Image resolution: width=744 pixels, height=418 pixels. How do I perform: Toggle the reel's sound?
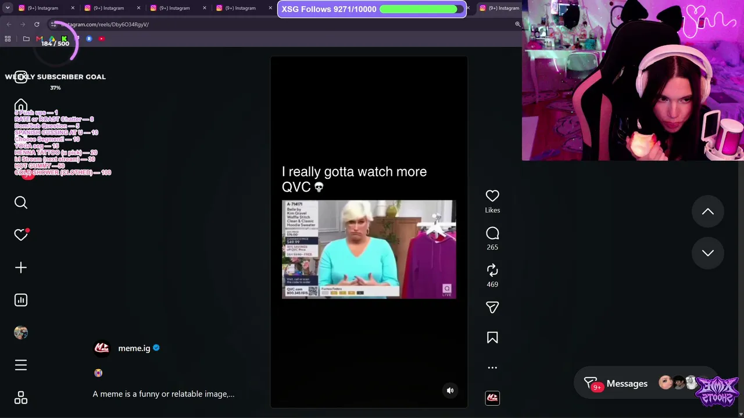[450, 391]
